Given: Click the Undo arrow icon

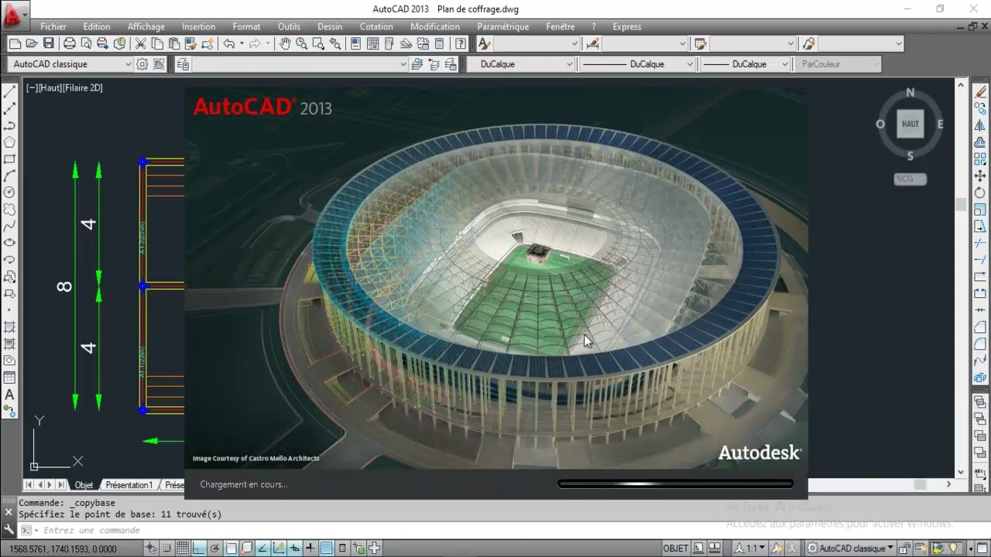Looking at the screenshot, I should [x=229, y=44].
